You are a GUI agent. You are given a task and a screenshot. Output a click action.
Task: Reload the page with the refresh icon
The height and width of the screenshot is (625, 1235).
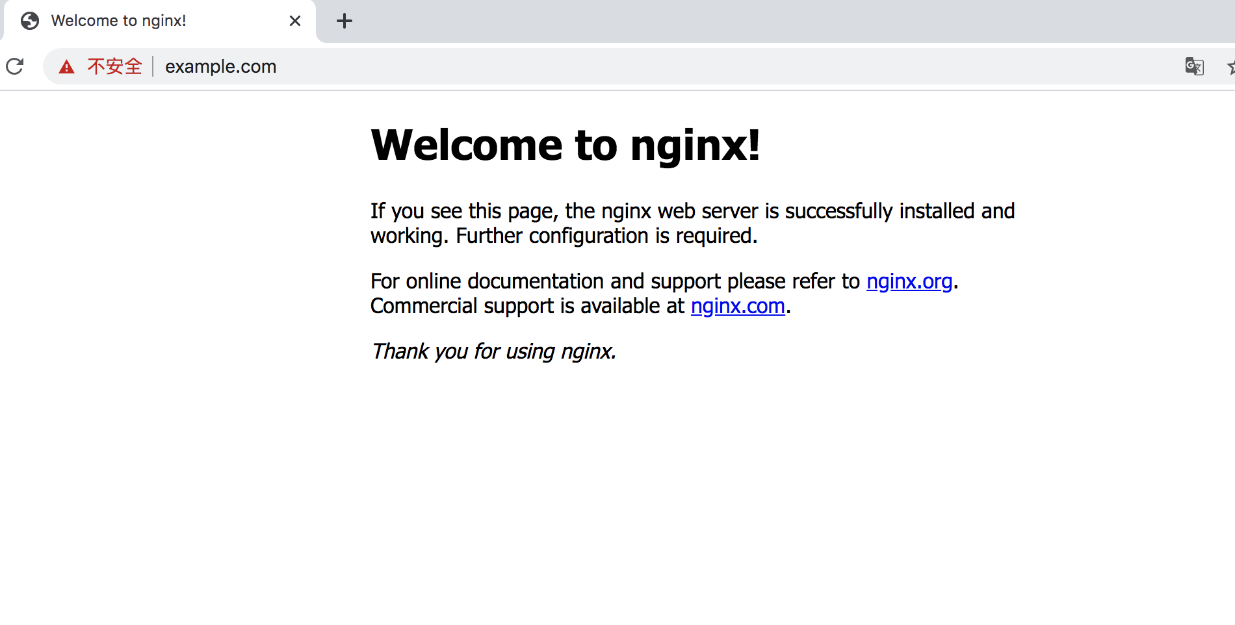15,66
